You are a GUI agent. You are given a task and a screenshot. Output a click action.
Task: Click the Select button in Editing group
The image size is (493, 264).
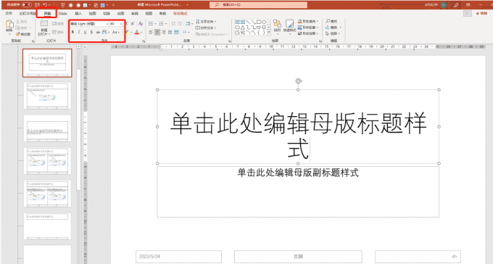pos(333,33)
